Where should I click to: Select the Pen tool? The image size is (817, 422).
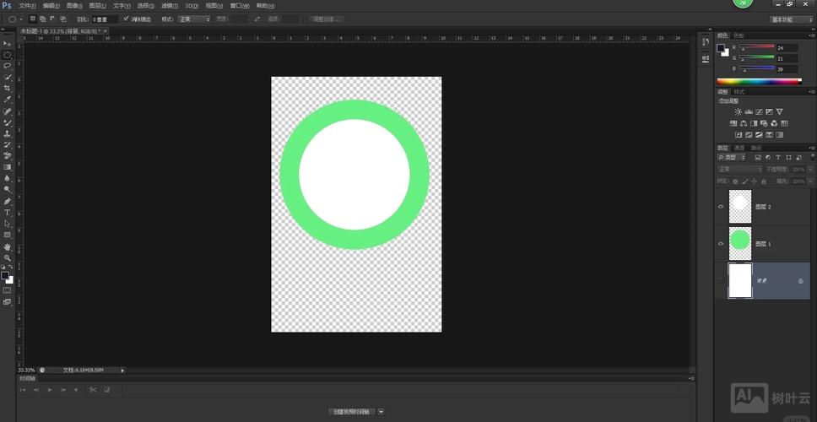tap(8, 201)
